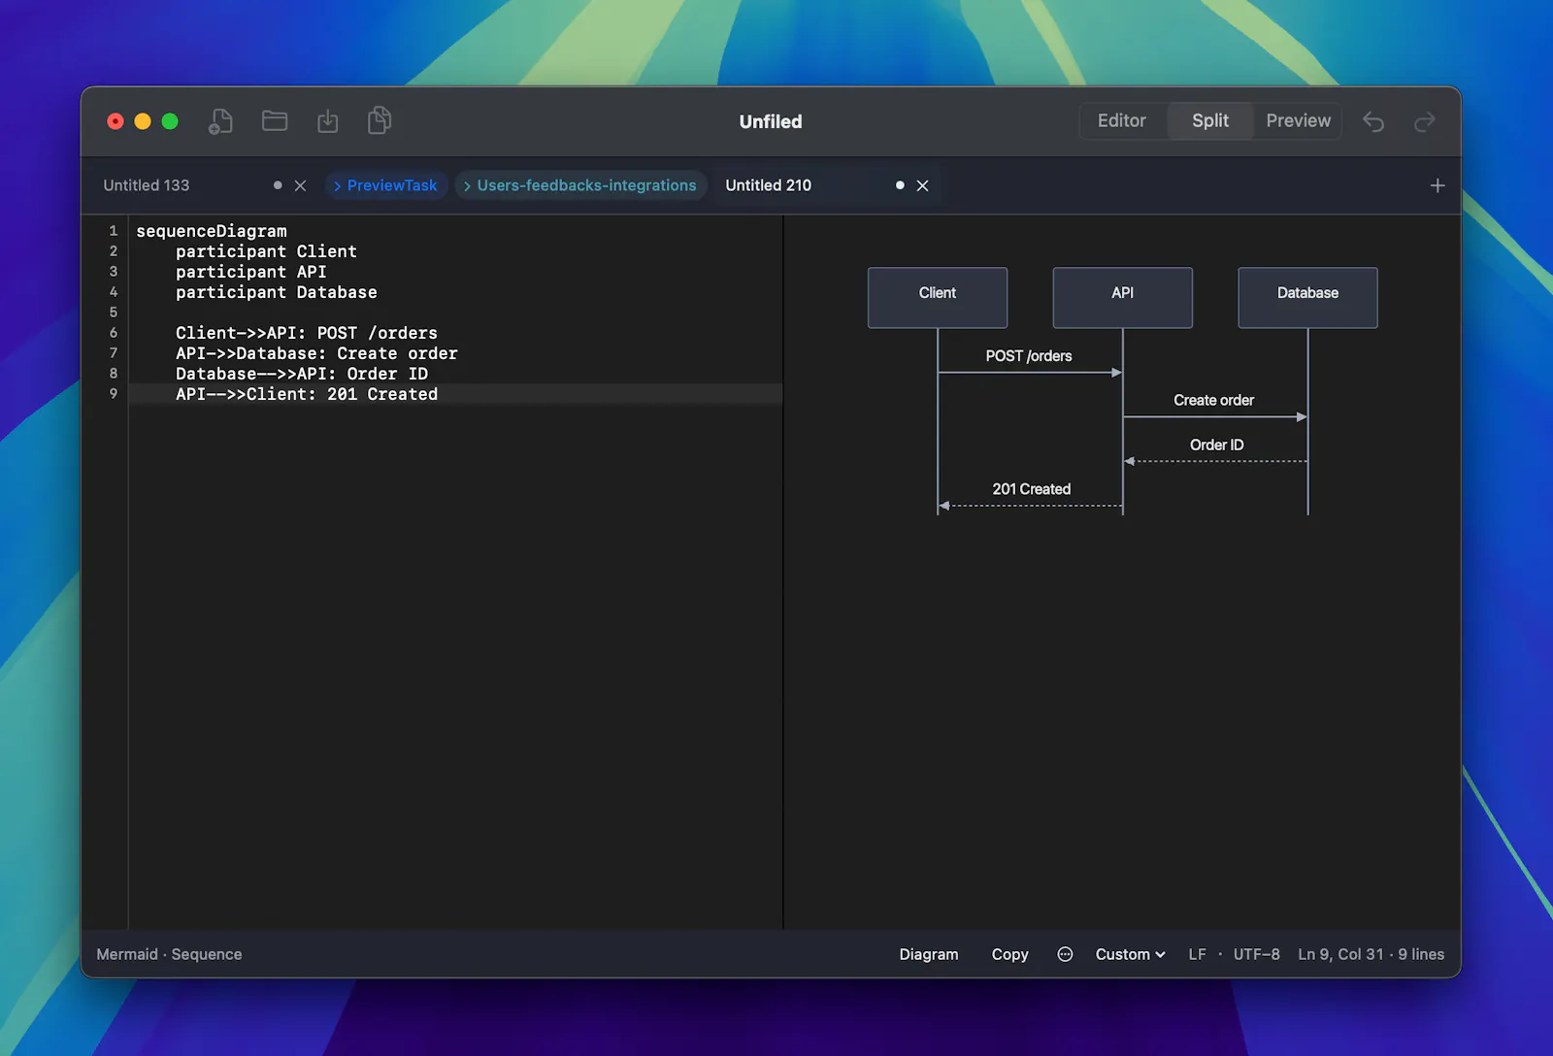Viewport: 1553px width, 1056px height.
Task: Click the 'Create order' message label
Action: coord(1213,400)
